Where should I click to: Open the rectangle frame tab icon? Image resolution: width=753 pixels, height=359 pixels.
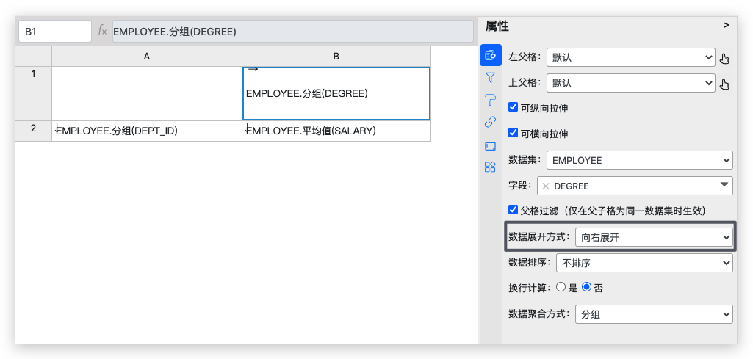(x=490, y=146)
